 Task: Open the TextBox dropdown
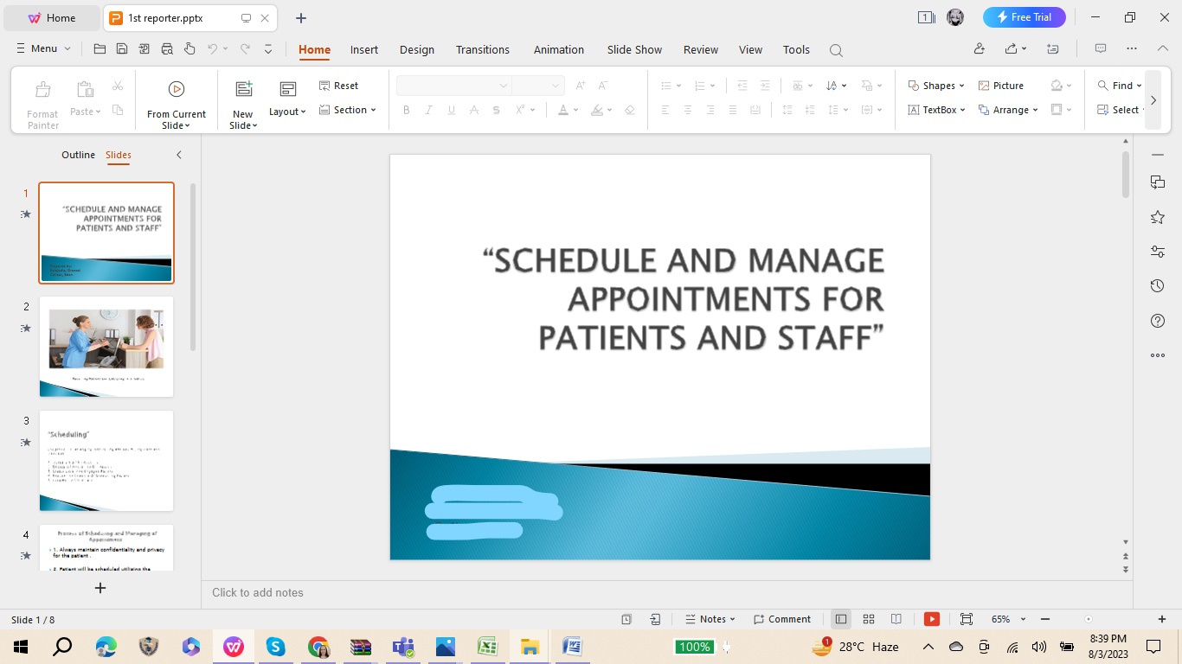coord(936,110)
